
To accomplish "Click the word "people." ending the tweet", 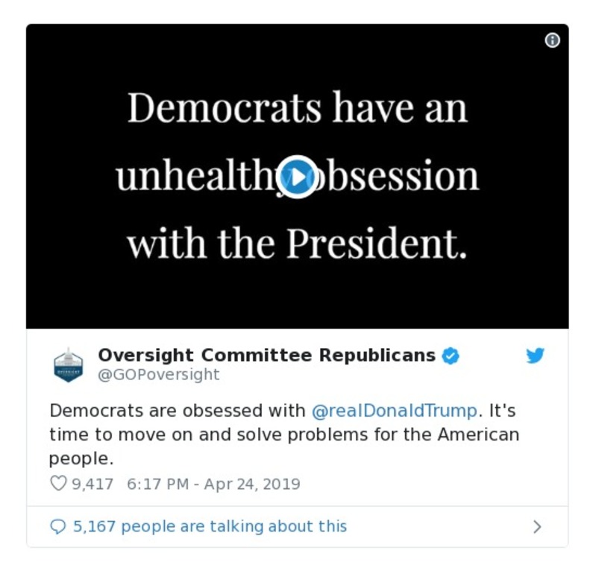I will click(81, 458).
